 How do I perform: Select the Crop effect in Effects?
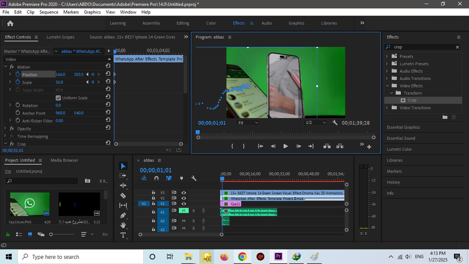click(412, 100)
